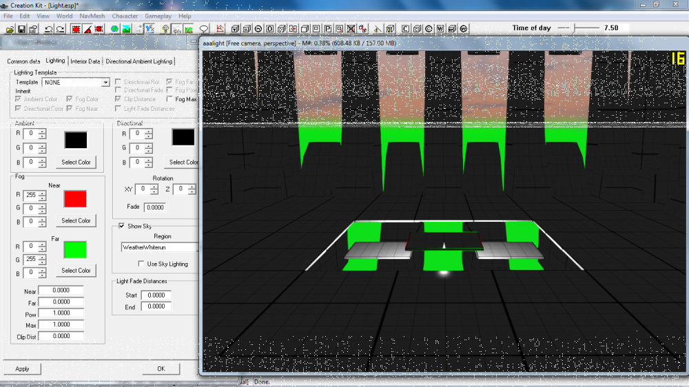Viewport: 689px width, 387px height.
Task: Click the Fog Clip Dist input field
Action: coord(61,336)
